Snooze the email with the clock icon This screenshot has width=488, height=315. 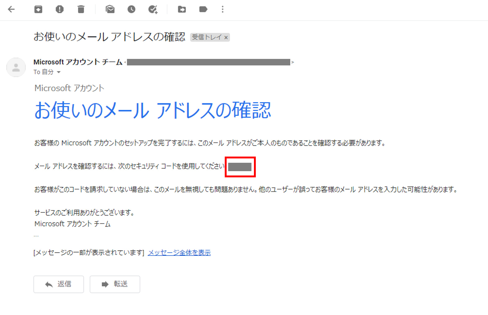click(x=131, y=9)
